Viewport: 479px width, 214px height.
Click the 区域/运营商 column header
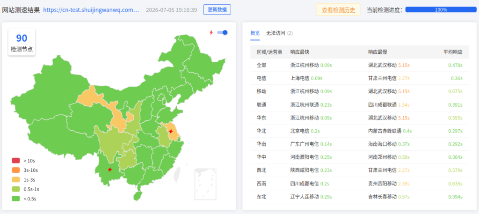point(269,52)
